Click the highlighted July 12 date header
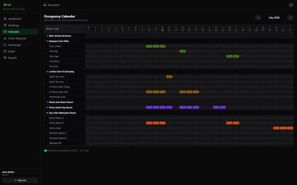 click(162, 29)
